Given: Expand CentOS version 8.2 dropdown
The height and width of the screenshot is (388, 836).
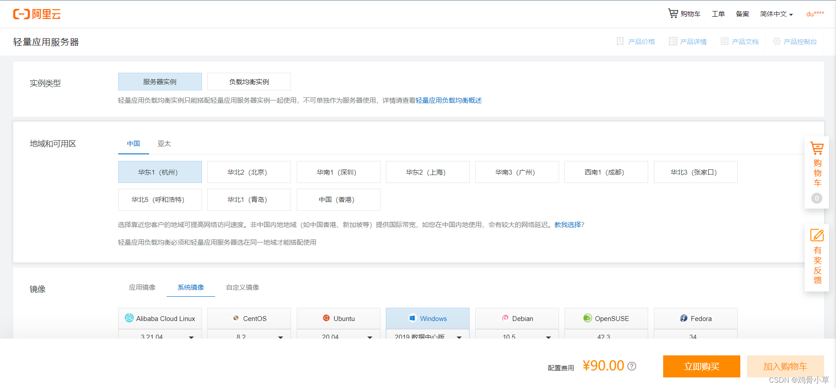Looking at the screenshot, I should click(x=249, y=334).
